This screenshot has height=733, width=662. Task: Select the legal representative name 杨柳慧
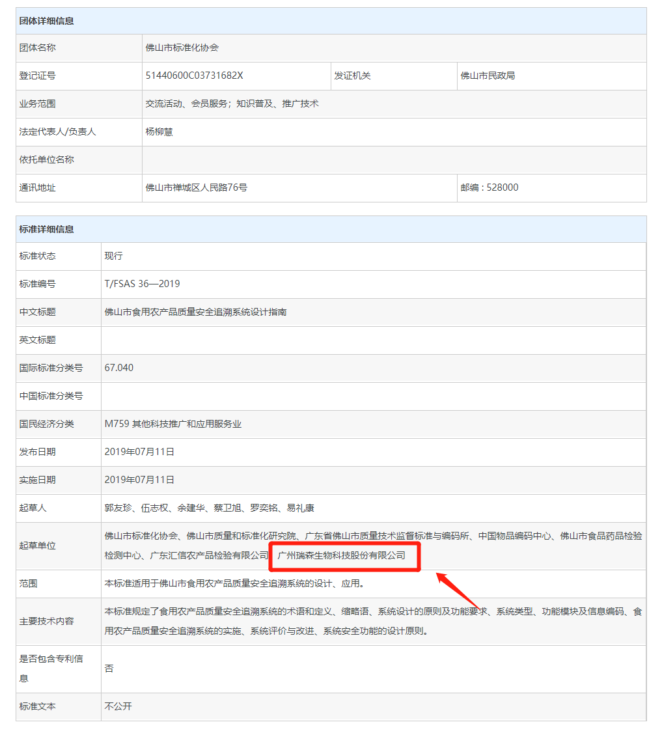tap(159, 131)
